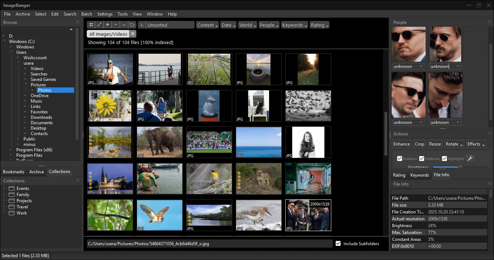The image size is (494, 260).
Task: Click the minus zoom-out thumbnails icon
Action: (116, 25)
